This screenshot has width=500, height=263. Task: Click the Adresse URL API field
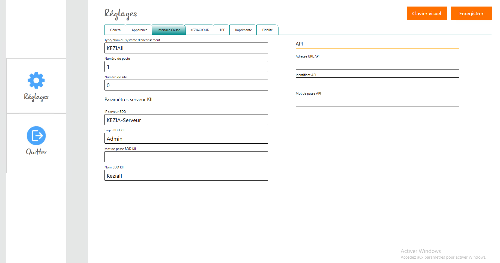pyautogui.click(x=377, y=65)
